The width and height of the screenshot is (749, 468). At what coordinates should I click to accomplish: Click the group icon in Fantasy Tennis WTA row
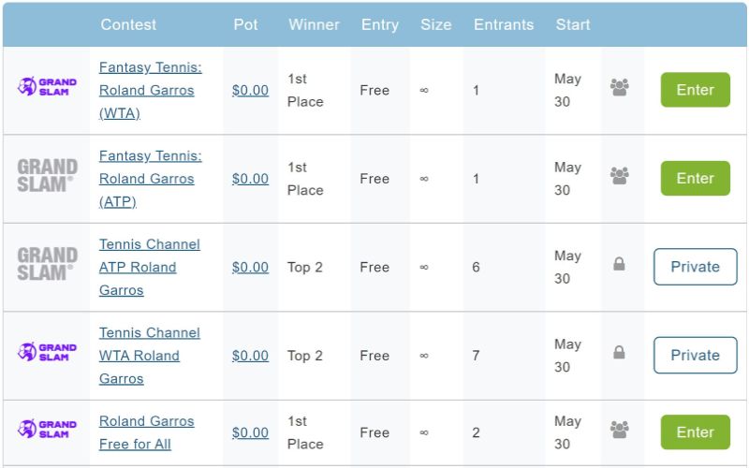point(619,87)
